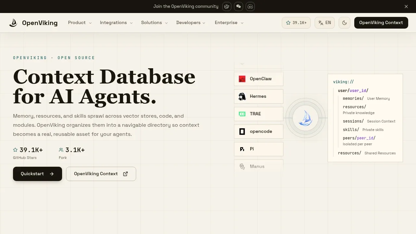Viewport: 416px width, 234px height.
Task: Click the Pi pixel icon
Action: (x=242, y=149)
